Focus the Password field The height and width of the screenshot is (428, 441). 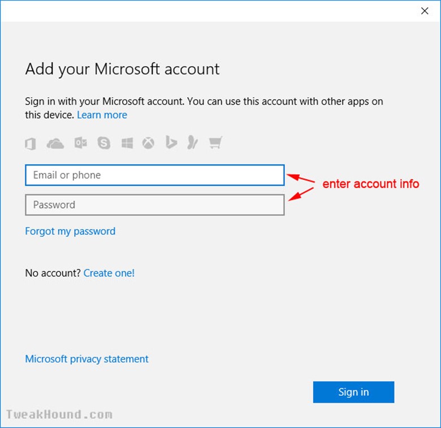coord(155,205)
